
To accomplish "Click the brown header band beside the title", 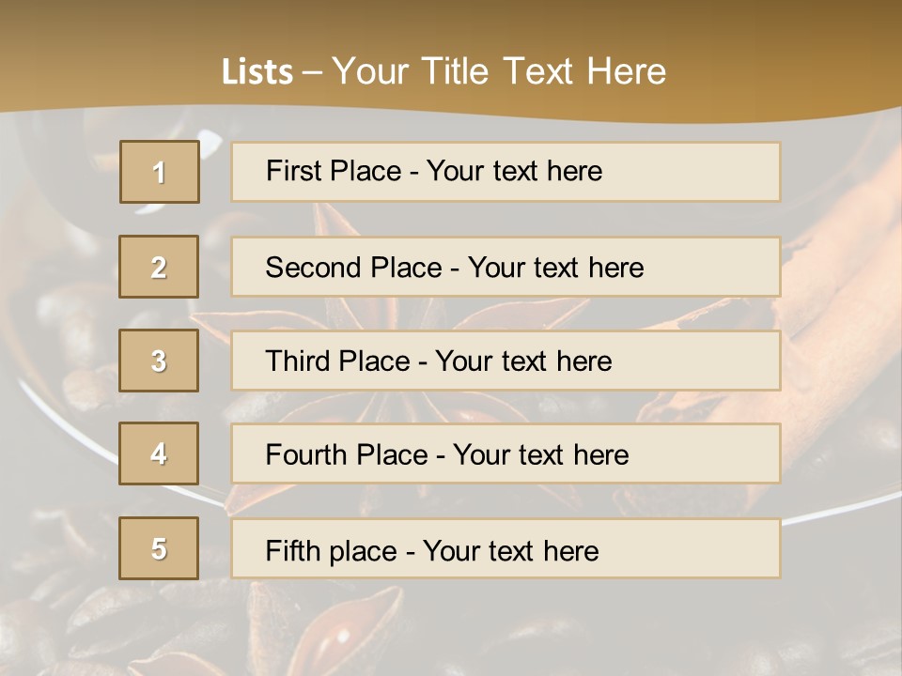I will pyautogui.click(x=799, y=66).
